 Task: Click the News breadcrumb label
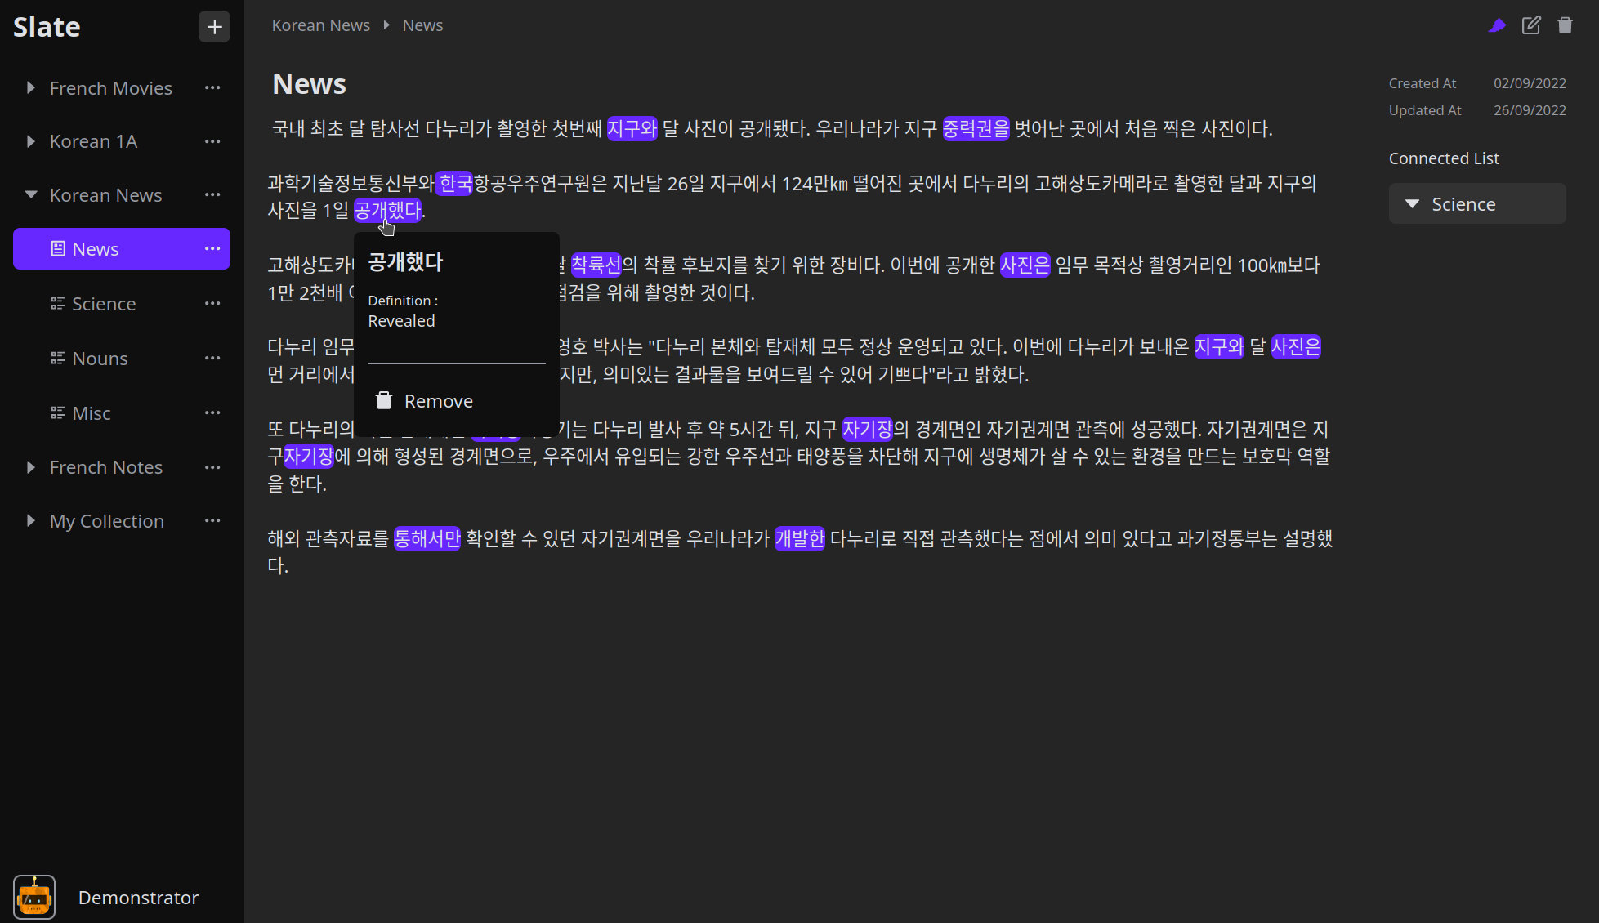tap(422, 25)
